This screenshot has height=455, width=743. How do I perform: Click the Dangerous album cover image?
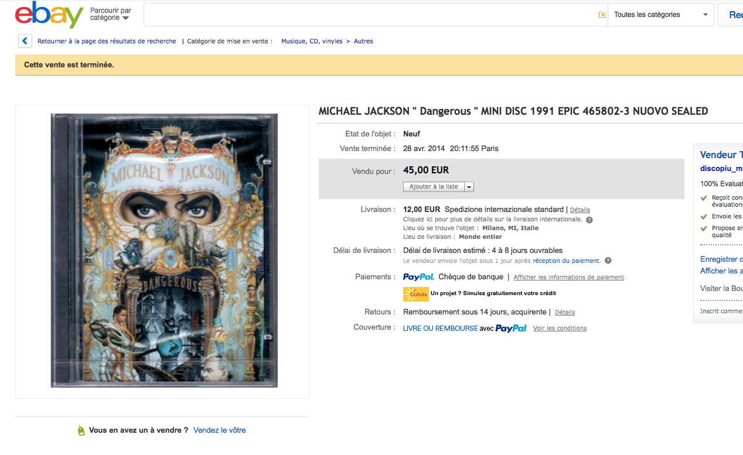point(164,251)
